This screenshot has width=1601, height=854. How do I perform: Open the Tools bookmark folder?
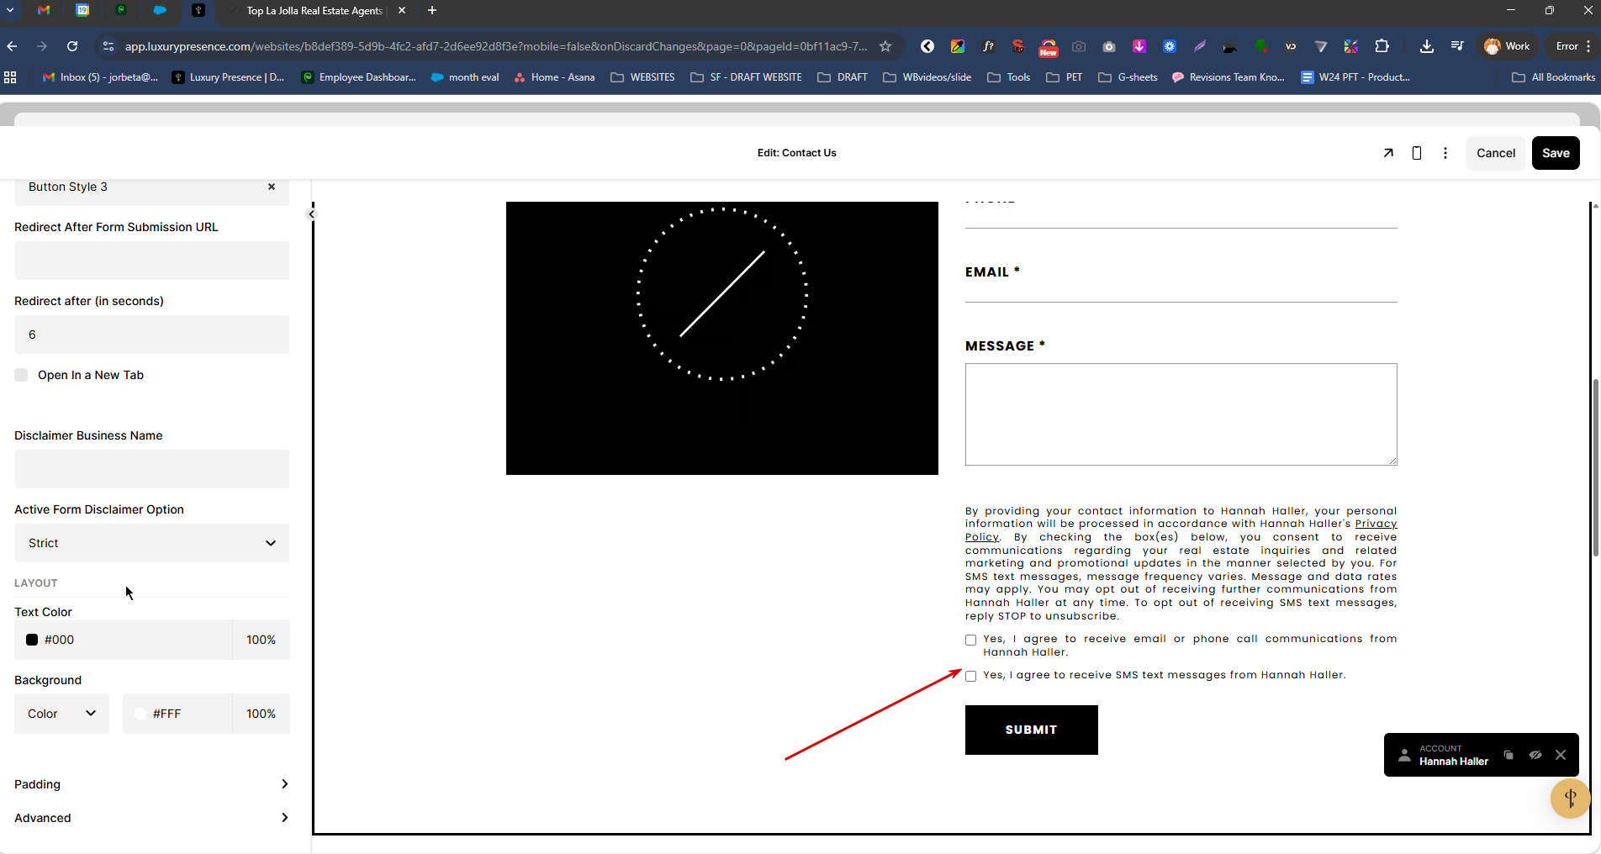click(1009, 77)
